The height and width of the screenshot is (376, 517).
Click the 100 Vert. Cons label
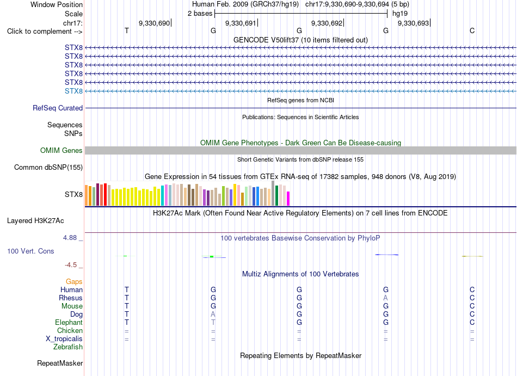(30, 251)
